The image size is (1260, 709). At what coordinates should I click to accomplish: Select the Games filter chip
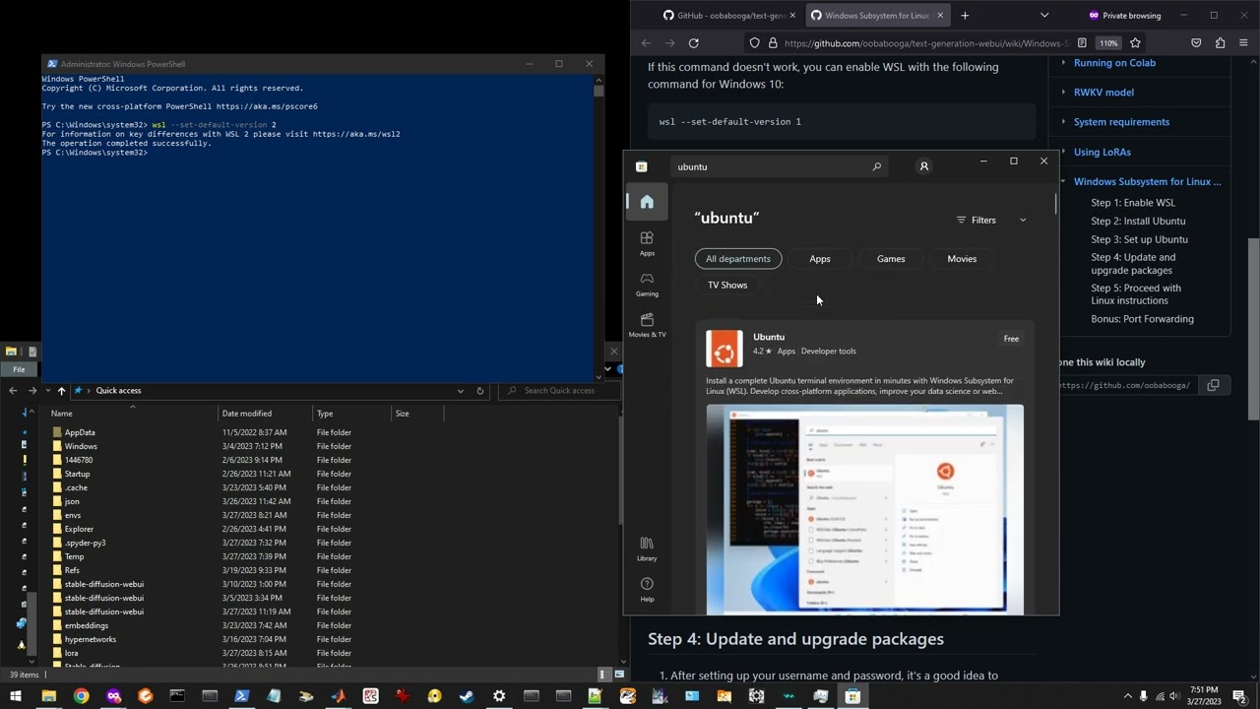(x=890, y=259)
